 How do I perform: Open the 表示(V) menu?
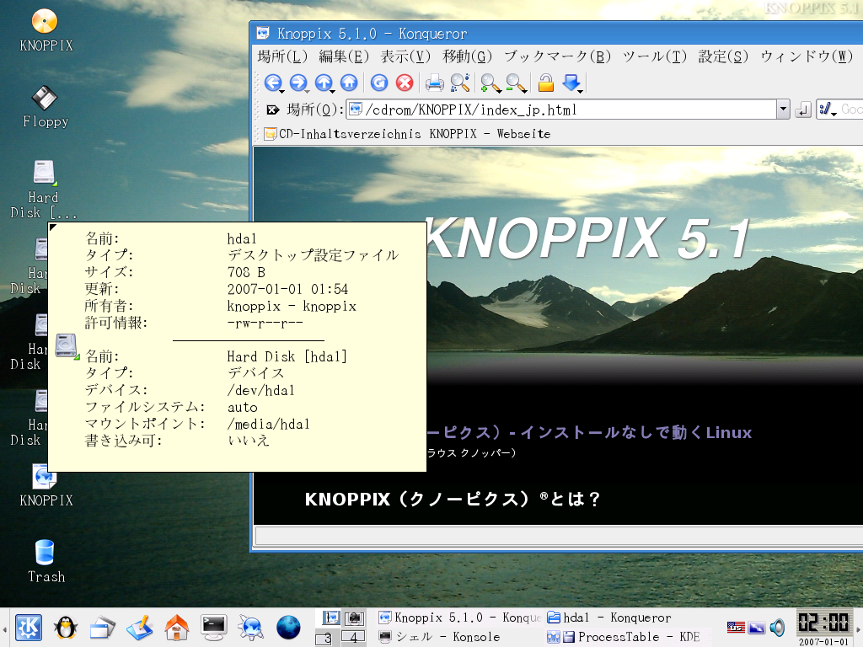pyautogui.click(x=405, y=56)
